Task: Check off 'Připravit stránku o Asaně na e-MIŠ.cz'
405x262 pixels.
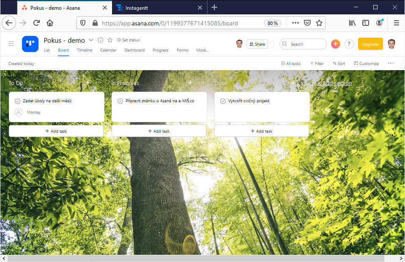Action: 120,101
